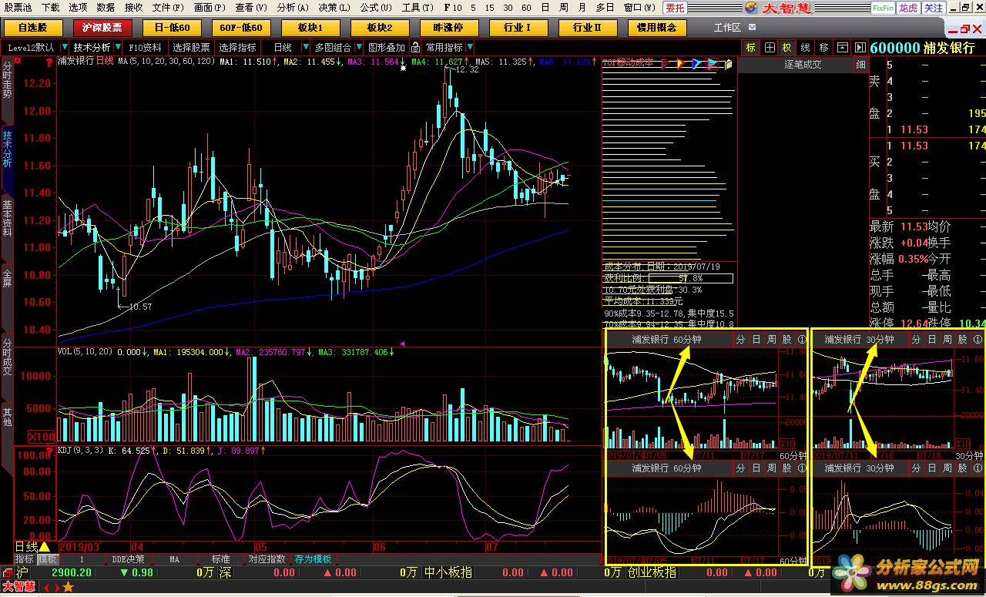Click the FixFin button

coord(884,8)
